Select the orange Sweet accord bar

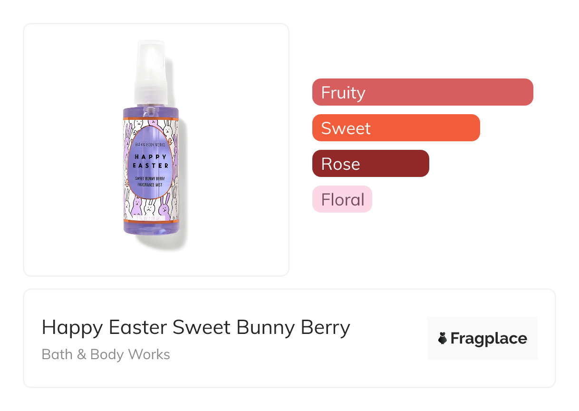[x=396, y=128]
